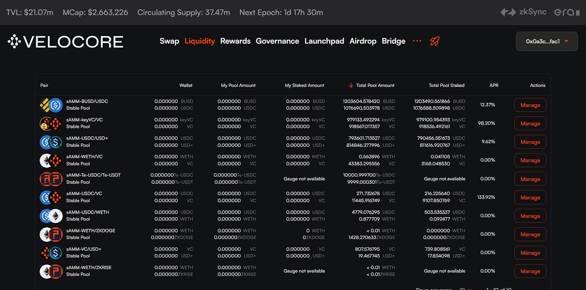
Task: Click token icons of sAMM-USDC/VC pair
Action: 51,197
